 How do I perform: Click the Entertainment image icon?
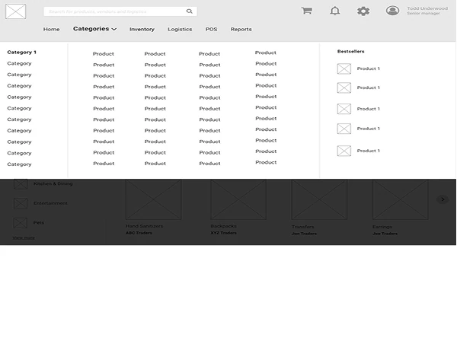click(21, 203)
